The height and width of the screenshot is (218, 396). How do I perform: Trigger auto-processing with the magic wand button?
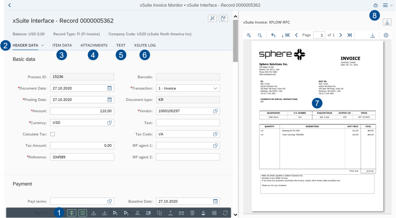tap(212, 18)
